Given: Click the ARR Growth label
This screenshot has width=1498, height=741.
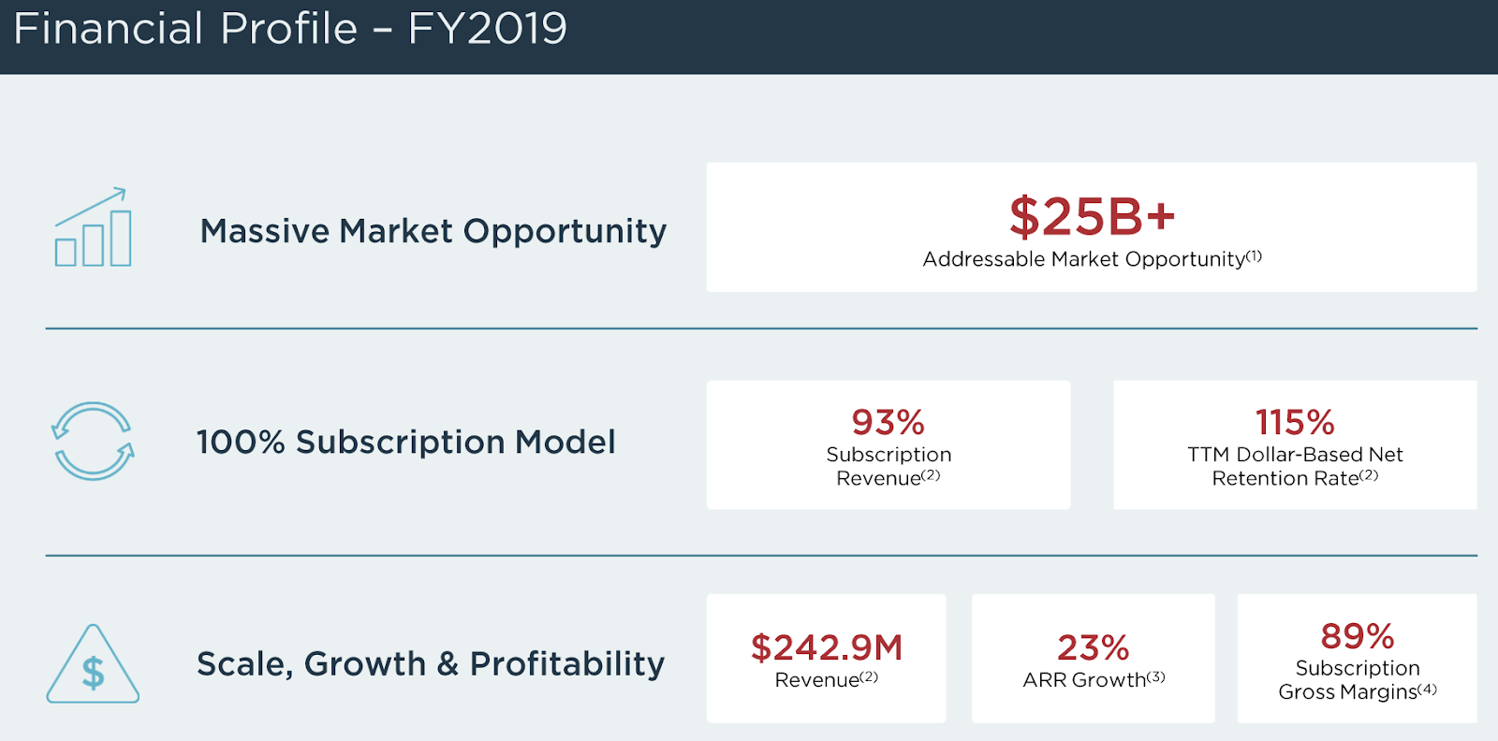Looking at the screenshot, I should tap(1084, 680).
